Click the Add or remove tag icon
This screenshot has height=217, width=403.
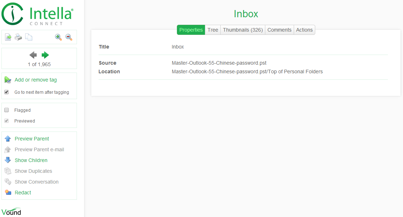click(x=8, y=80)
